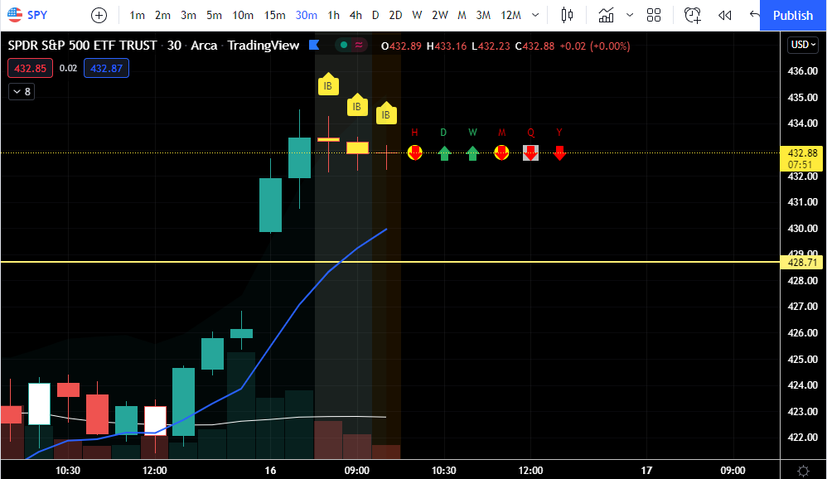Click the 436.00 price axis label
This screenshot has height=479, width=827.
[x=802, y=71]
